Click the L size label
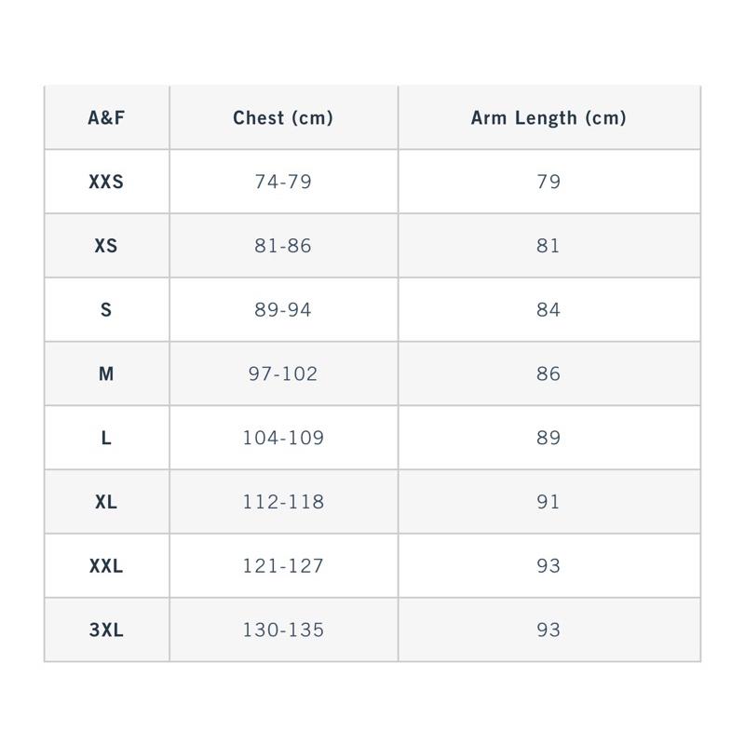Image resolution: width=745 pixels, height=745 pixels. tap(106, 438)
